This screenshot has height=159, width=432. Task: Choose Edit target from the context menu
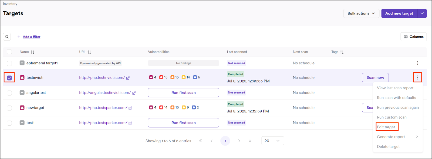coord(386,127)
